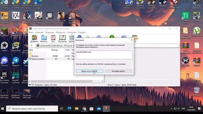Open the Discord desktop icon
This screenshot has width=203, height=114.
pos(4,61)
